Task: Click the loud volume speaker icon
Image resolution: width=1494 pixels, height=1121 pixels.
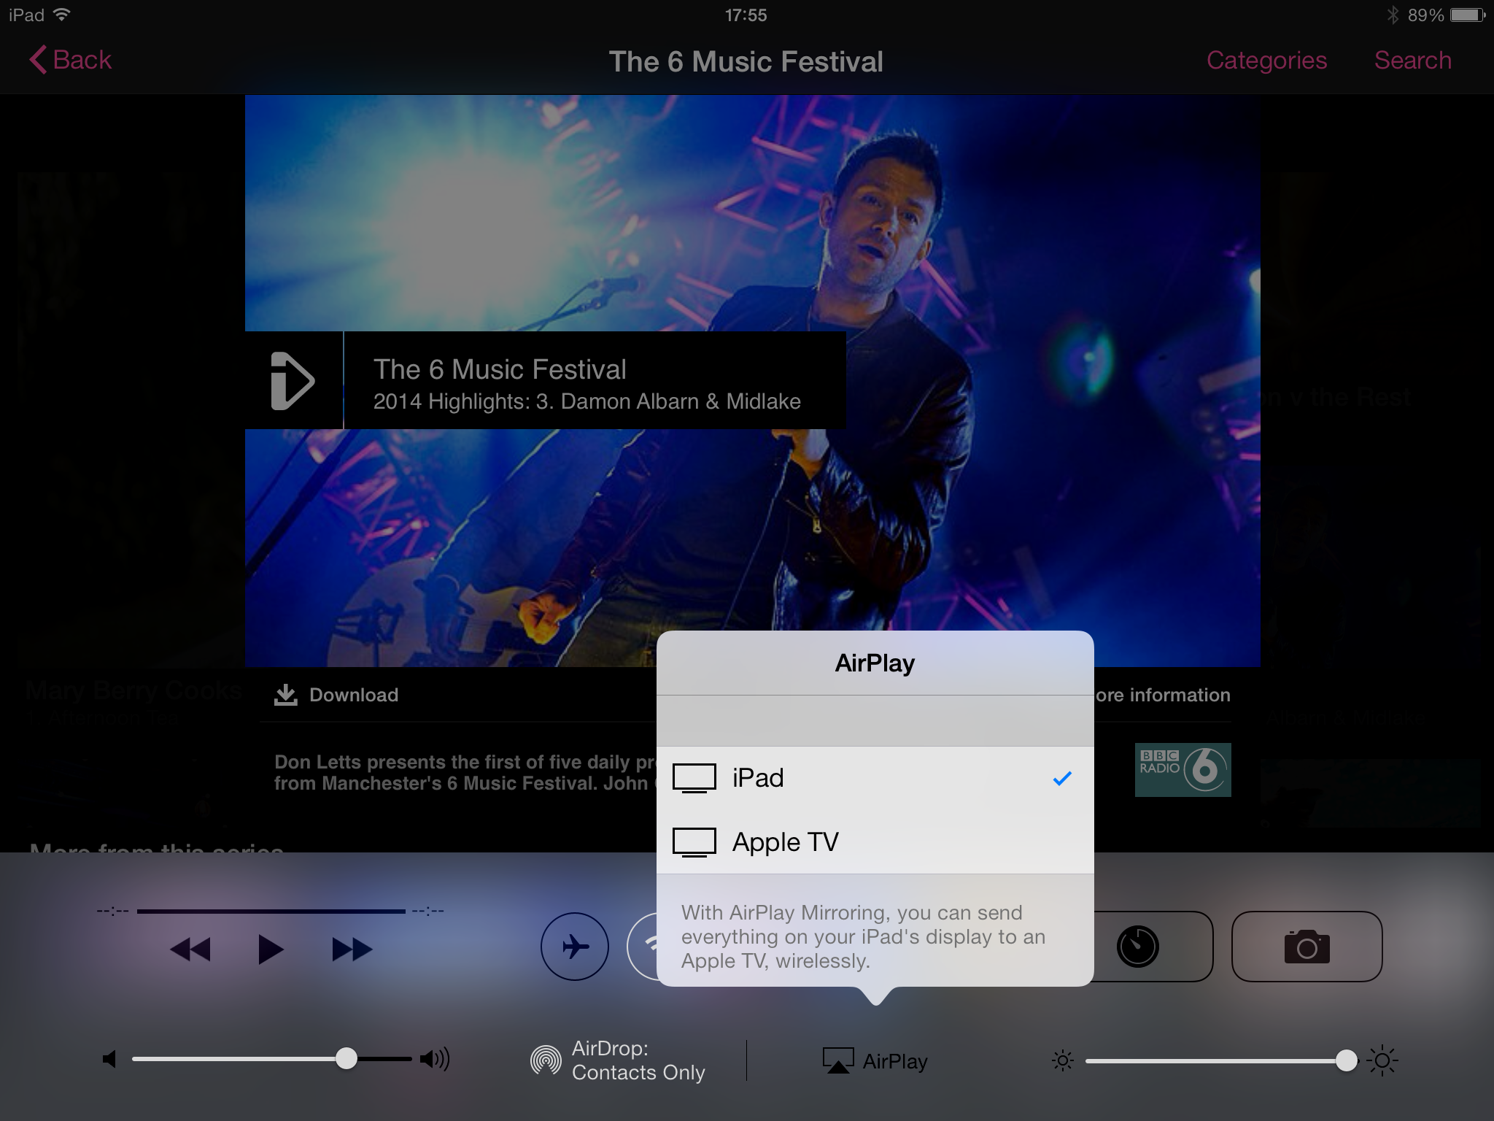Action: click(x=435, y=1059)
